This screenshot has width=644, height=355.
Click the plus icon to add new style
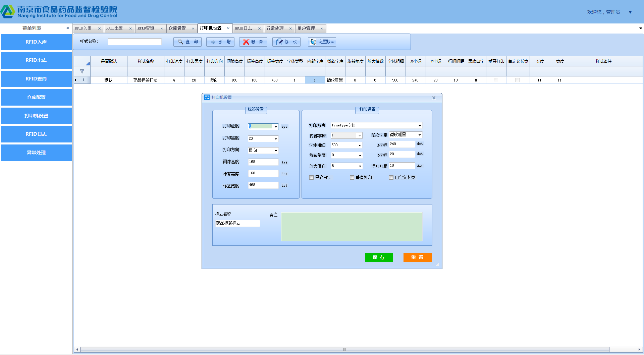pos(213,42)
